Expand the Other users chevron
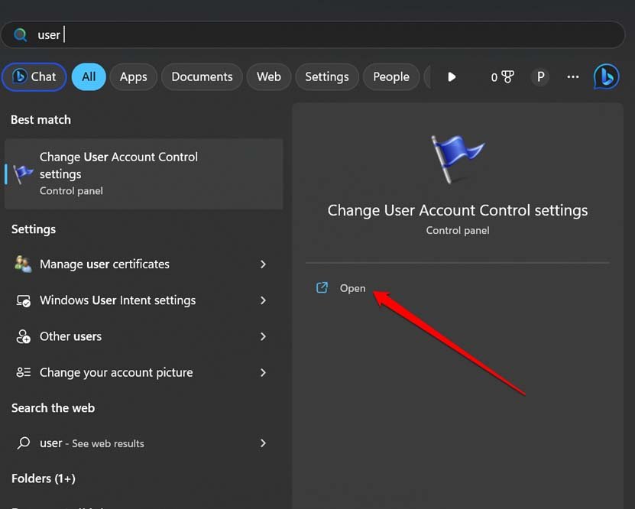The image size is (635, 509). 263,336
